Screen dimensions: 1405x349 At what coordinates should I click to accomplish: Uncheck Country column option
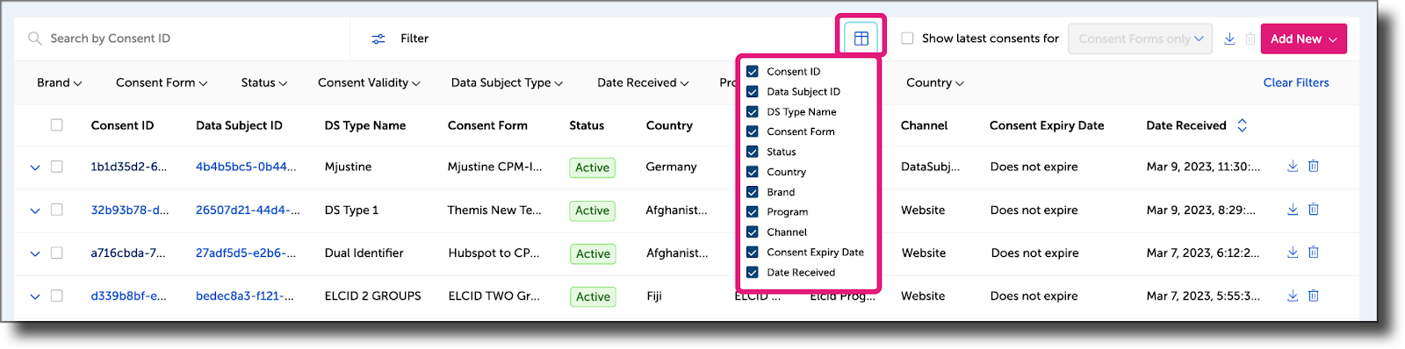click(x=753, y=172)
